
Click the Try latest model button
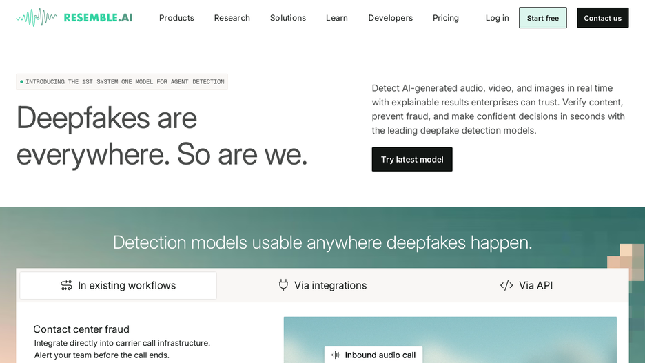[412, 160]
